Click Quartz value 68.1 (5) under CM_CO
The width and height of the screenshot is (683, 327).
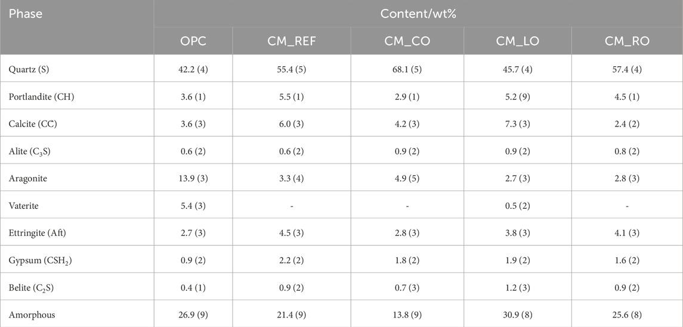coord(406,69)
